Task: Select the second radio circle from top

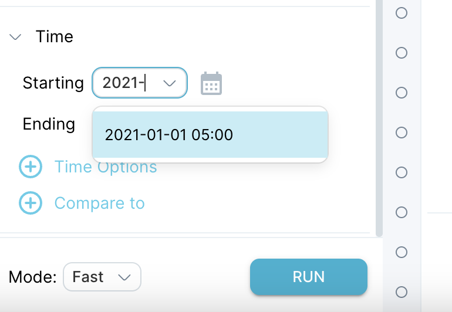Action: [x=402, y=53]
